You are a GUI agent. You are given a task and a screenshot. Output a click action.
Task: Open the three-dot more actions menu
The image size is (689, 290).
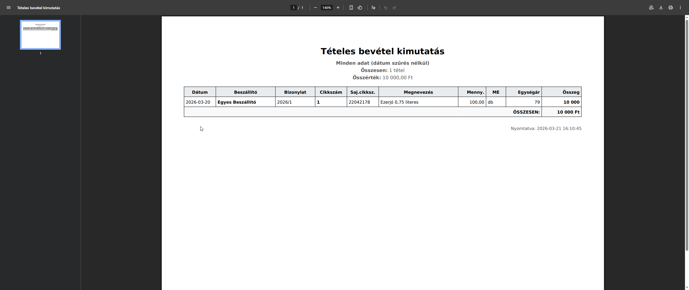click(680, 8)
